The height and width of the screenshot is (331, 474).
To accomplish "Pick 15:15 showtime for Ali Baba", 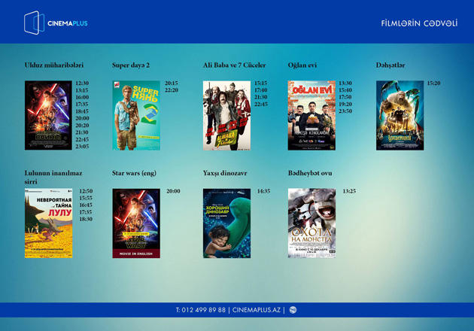I will tap(260, 84).
